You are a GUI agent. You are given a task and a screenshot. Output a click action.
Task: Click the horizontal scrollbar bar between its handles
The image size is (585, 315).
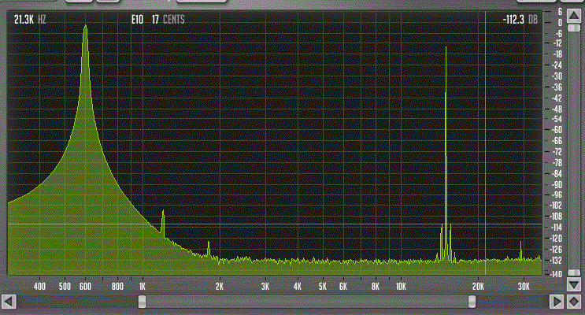pos(307,302)
